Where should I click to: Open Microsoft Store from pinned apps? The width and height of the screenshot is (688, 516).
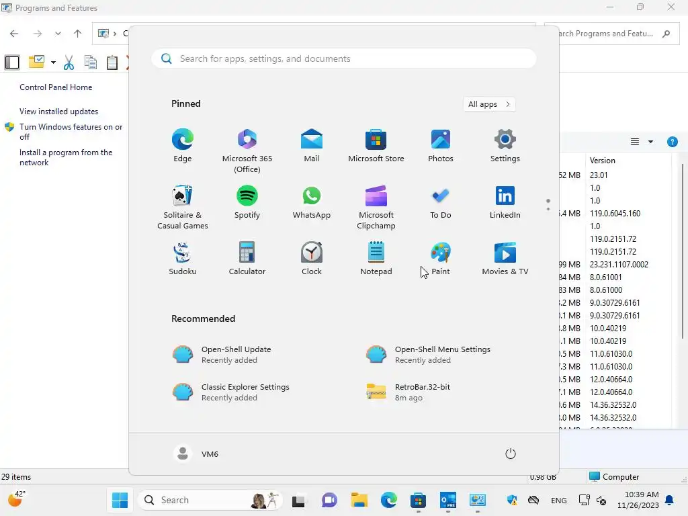point(376,146)
